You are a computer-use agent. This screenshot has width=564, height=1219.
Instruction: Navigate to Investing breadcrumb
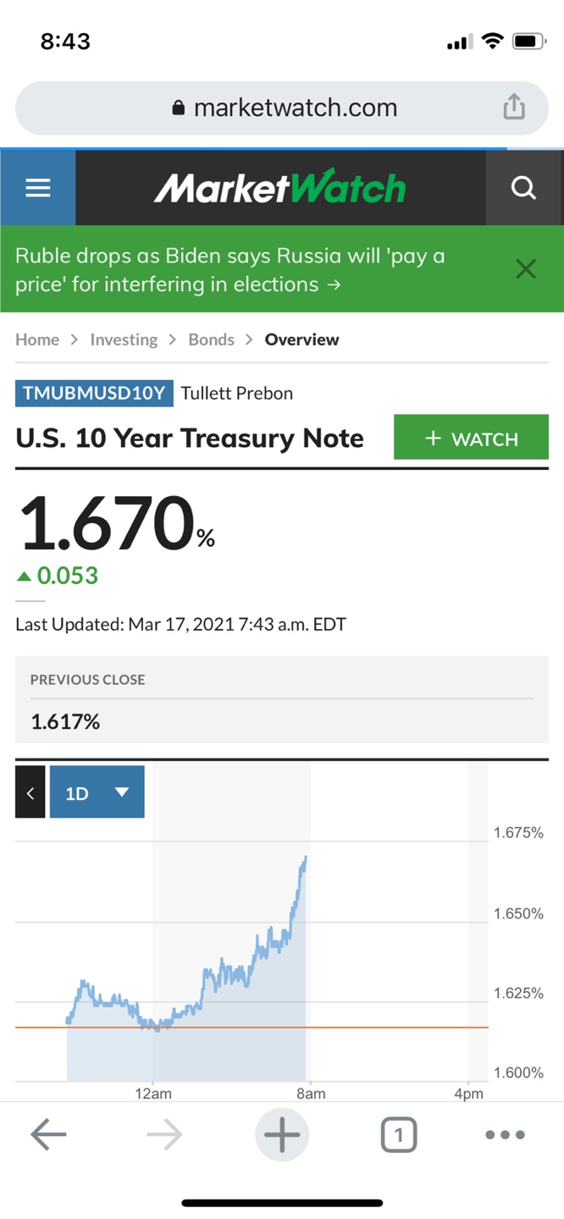pyautogui.click(x=124, y=339)
